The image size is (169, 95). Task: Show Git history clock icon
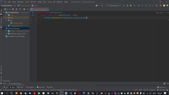click(x=153, y=6)
